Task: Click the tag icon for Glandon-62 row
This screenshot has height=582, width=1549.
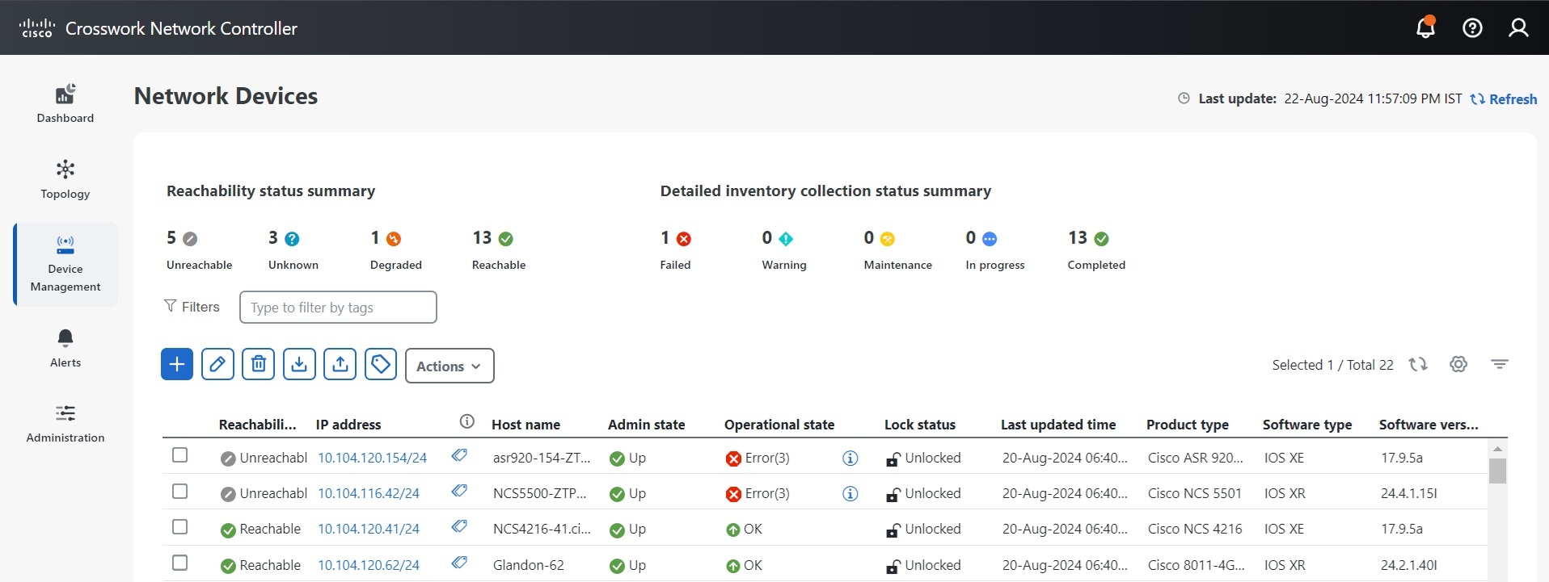Action: [459, 563]
